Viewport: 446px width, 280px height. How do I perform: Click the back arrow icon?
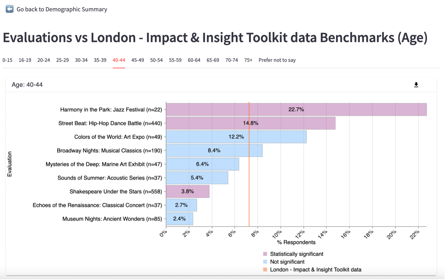(10, 9)
